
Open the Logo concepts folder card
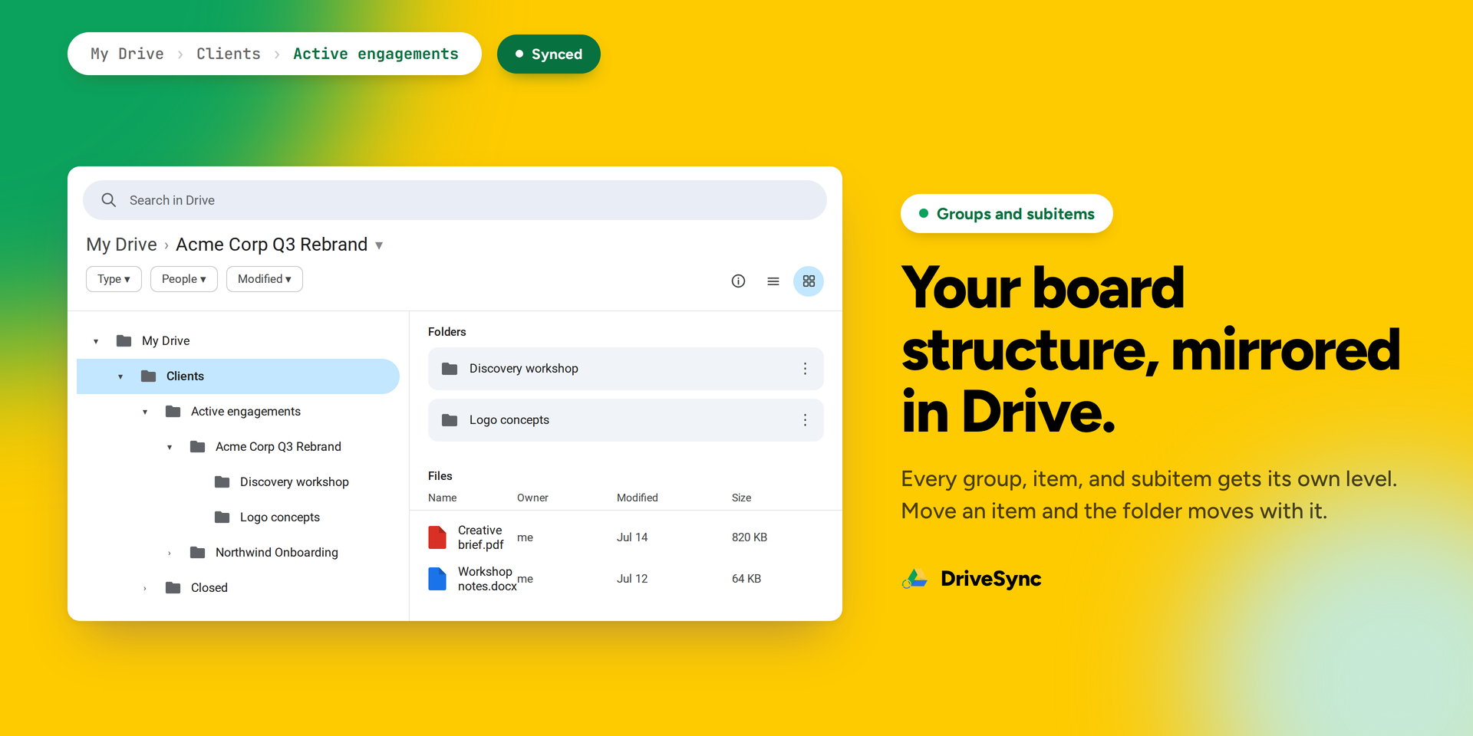pyautogui.click(x=626, y=420)
